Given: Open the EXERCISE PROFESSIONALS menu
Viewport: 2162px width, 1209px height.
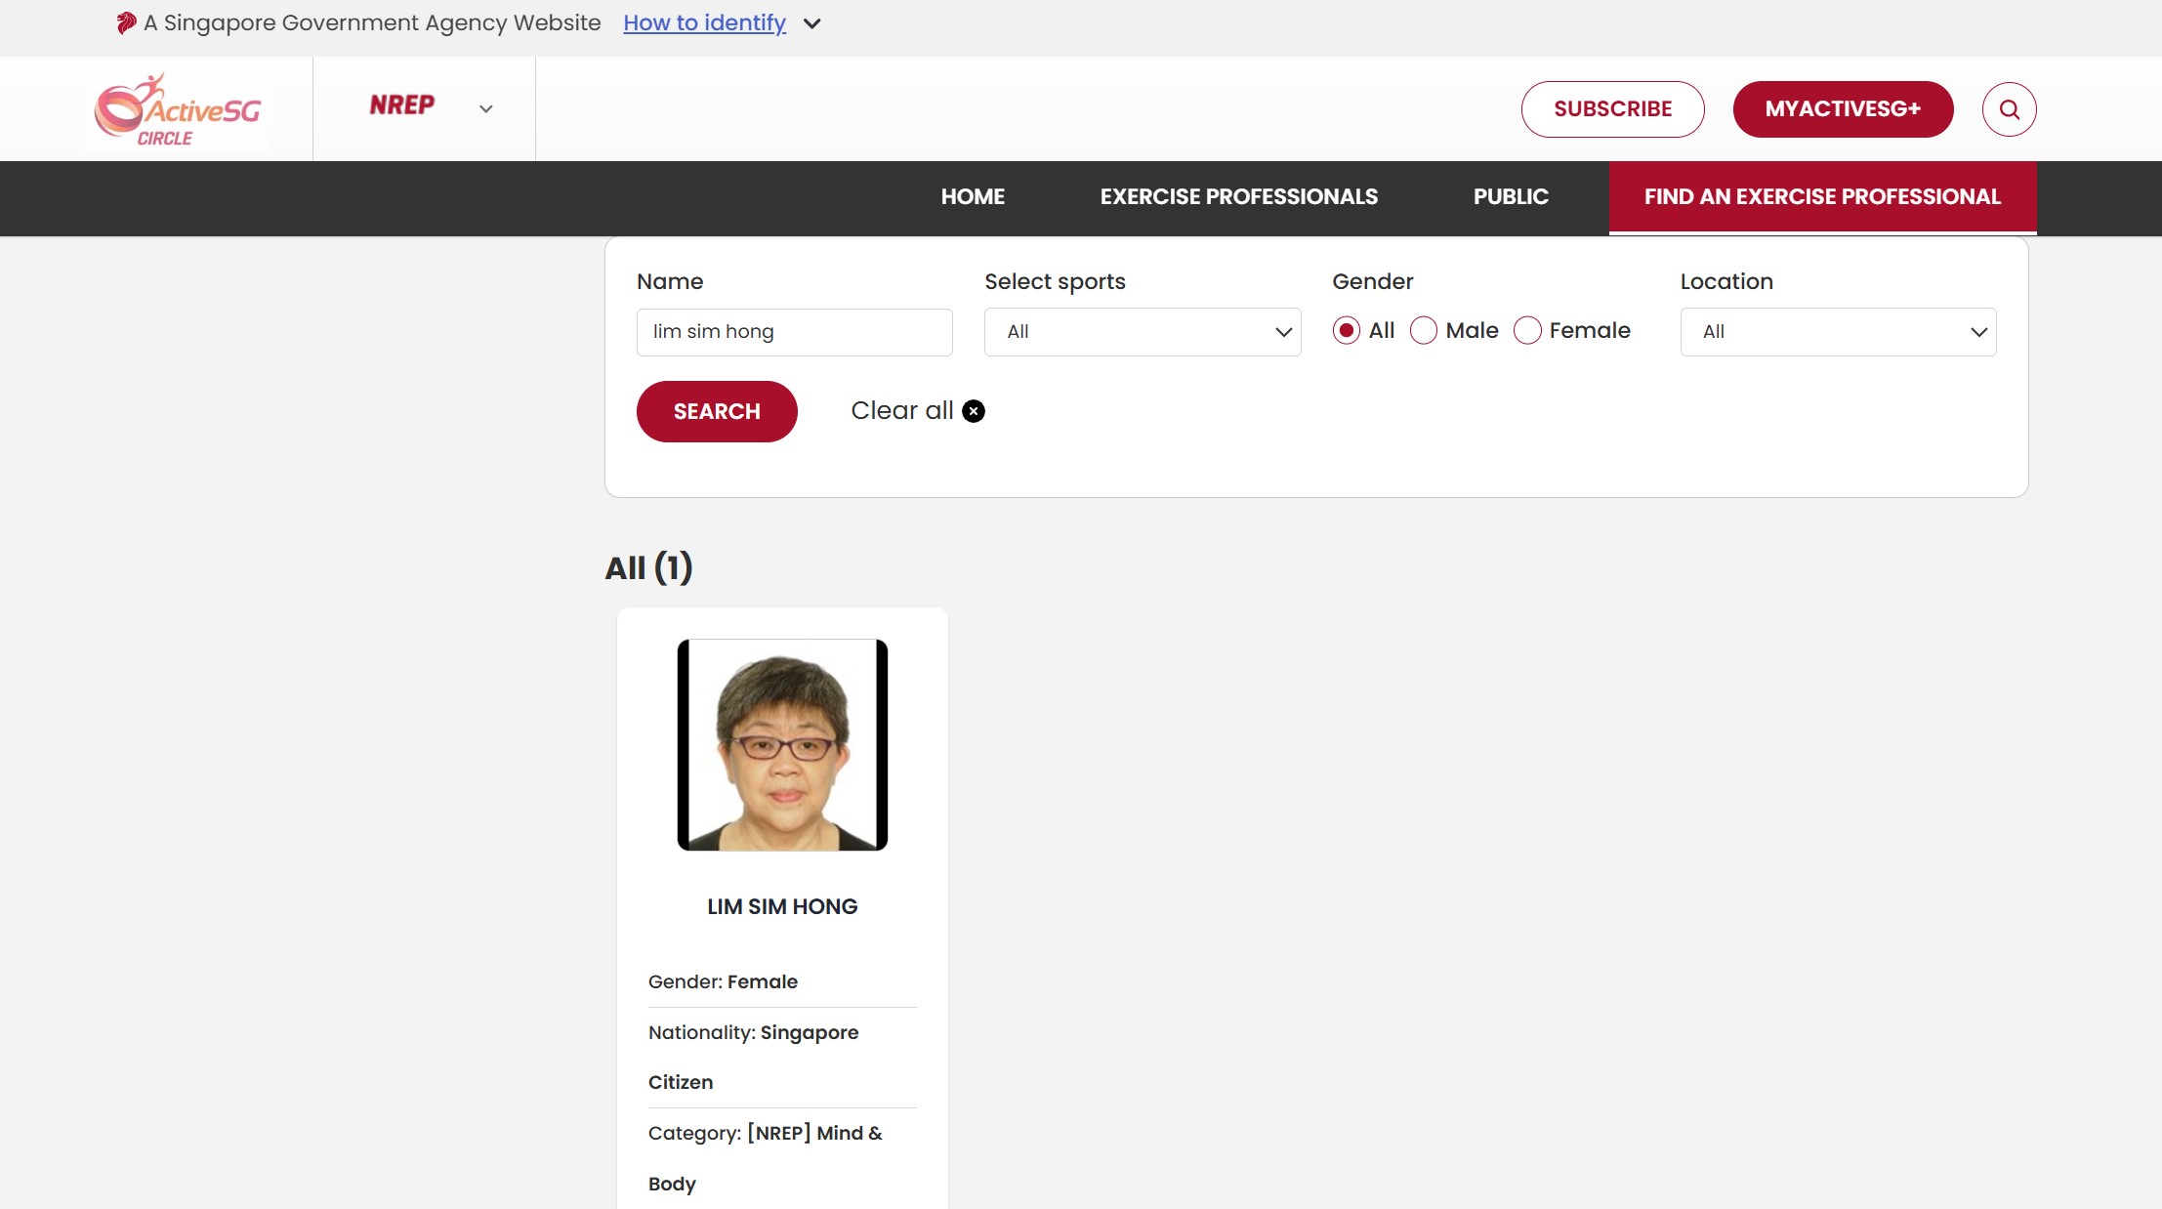Looking at the screenshot, I should (x=1238, y=197).
